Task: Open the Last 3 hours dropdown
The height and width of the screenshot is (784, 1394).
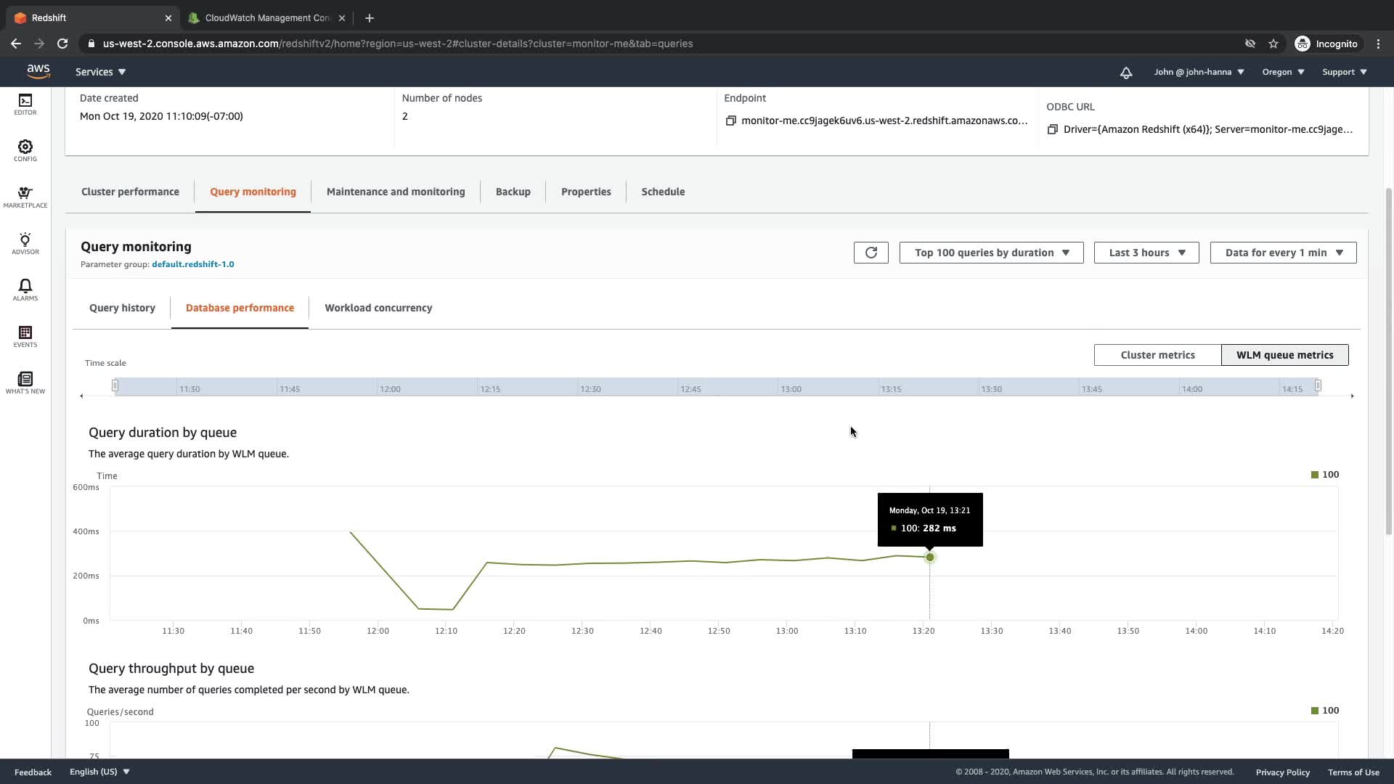Action: coord(1146,253)
